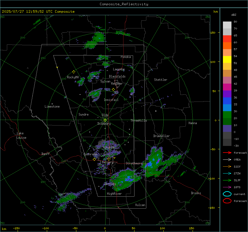Click the orange 111V arrow legend

(x=227, y=166)
